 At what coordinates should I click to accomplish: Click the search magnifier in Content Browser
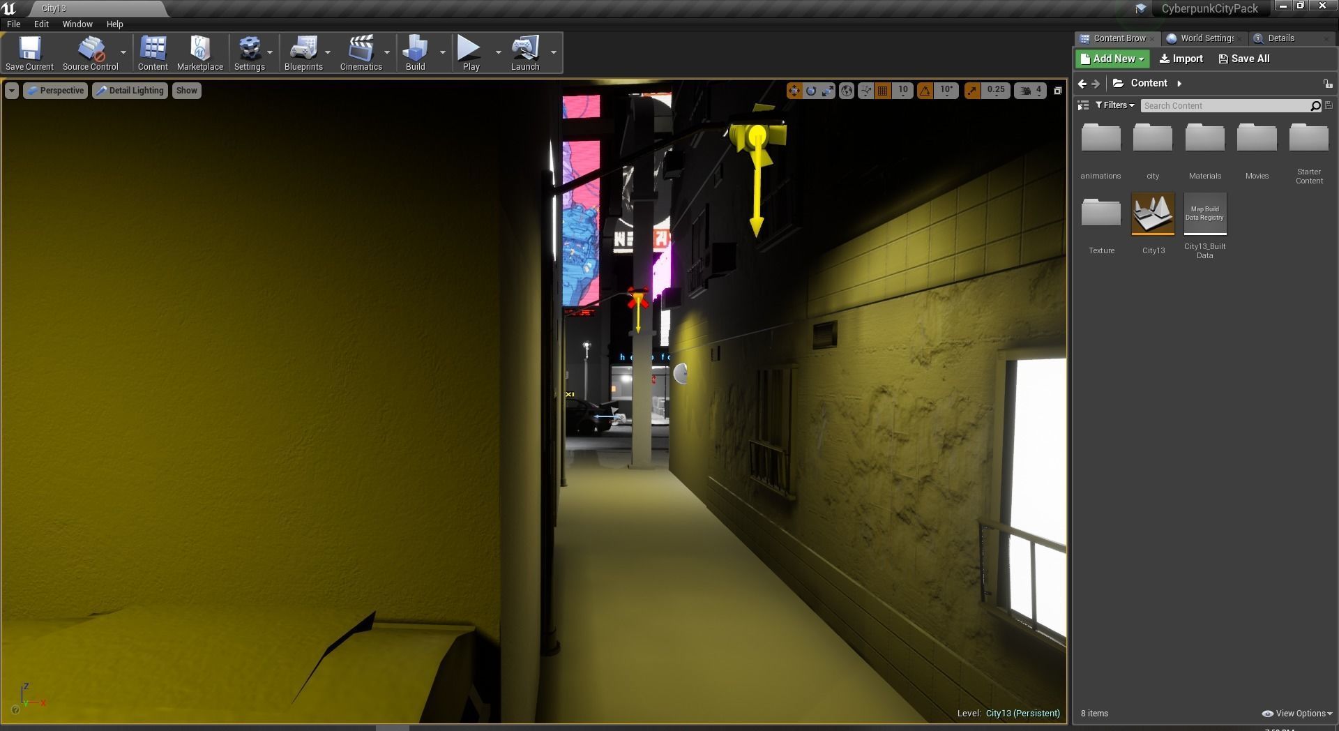click(x=1315, y=106)
